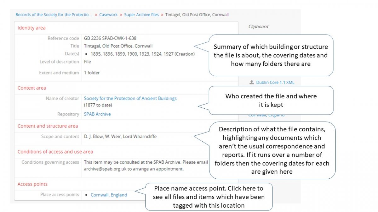Open the SPAB Archive repository link
The height and width of the screenshot is (212, 378).
click(97, 114)
